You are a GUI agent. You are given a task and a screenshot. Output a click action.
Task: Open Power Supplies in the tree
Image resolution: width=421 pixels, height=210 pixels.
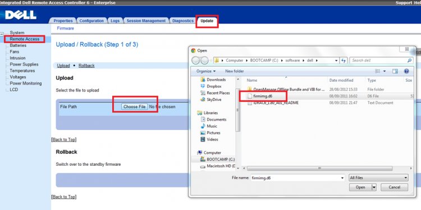click(x=24, y=64)
